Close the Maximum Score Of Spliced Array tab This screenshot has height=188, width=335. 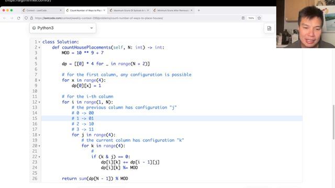pyautogui.click(x=148, y=10)
